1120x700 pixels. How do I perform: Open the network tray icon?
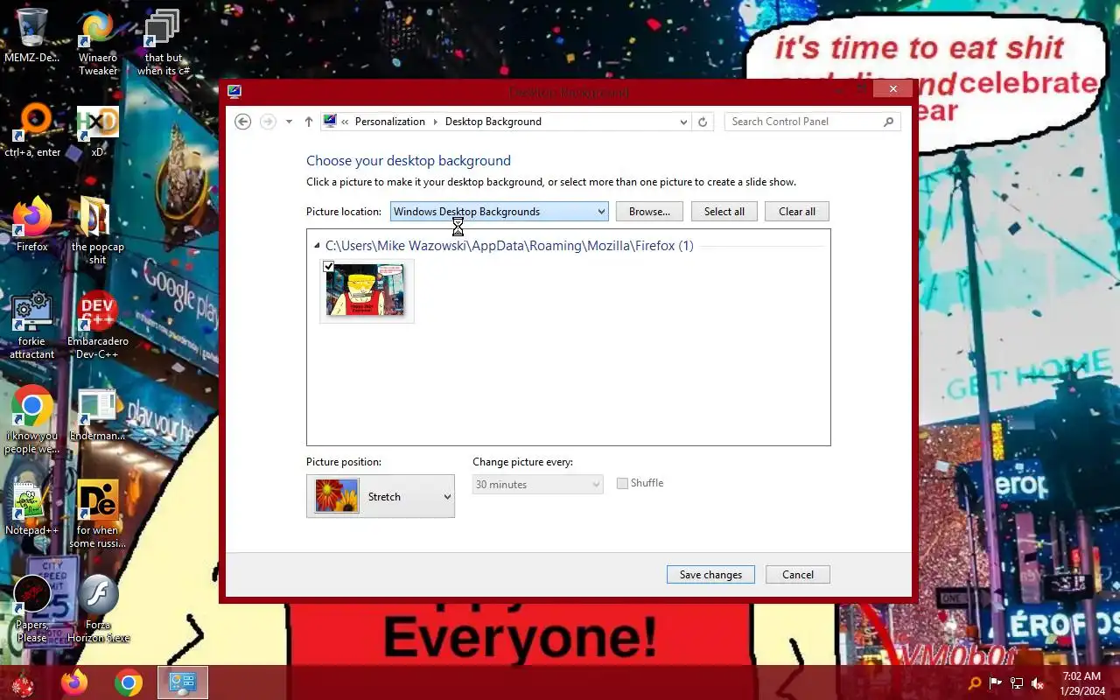[1017, 683]
